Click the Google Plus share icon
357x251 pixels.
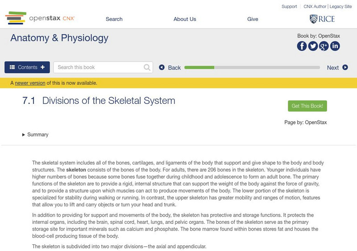[x=324, y=46]
